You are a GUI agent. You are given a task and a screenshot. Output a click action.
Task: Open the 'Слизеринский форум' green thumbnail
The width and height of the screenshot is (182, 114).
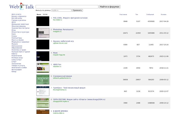(43, 79)
